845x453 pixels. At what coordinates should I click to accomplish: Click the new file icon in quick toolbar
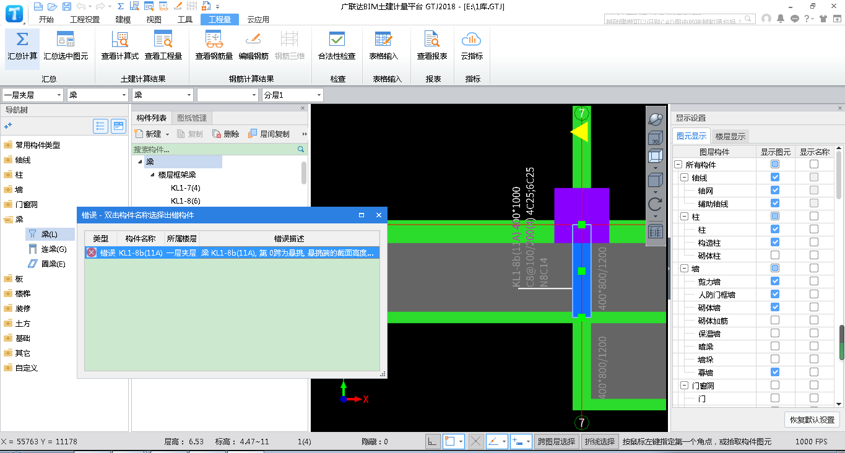tap(38, 6)
